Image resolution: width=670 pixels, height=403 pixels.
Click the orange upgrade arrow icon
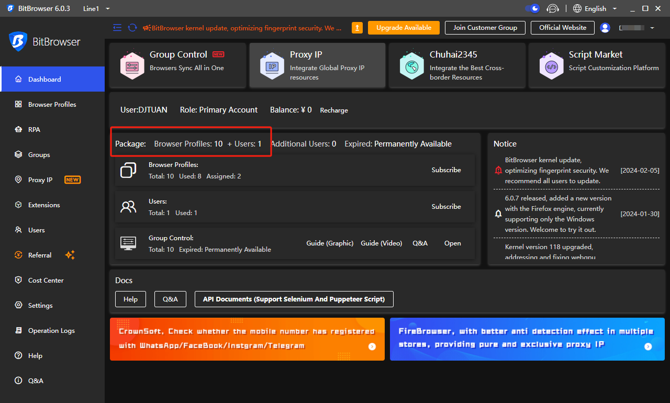click(357, 28)
